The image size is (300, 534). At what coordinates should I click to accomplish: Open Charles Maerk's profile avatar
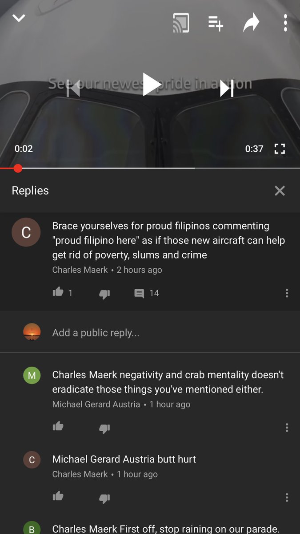26,232
